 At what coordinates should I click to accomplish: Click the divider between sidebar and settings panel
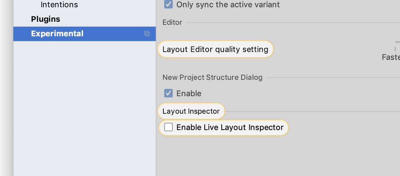[156, 100]
